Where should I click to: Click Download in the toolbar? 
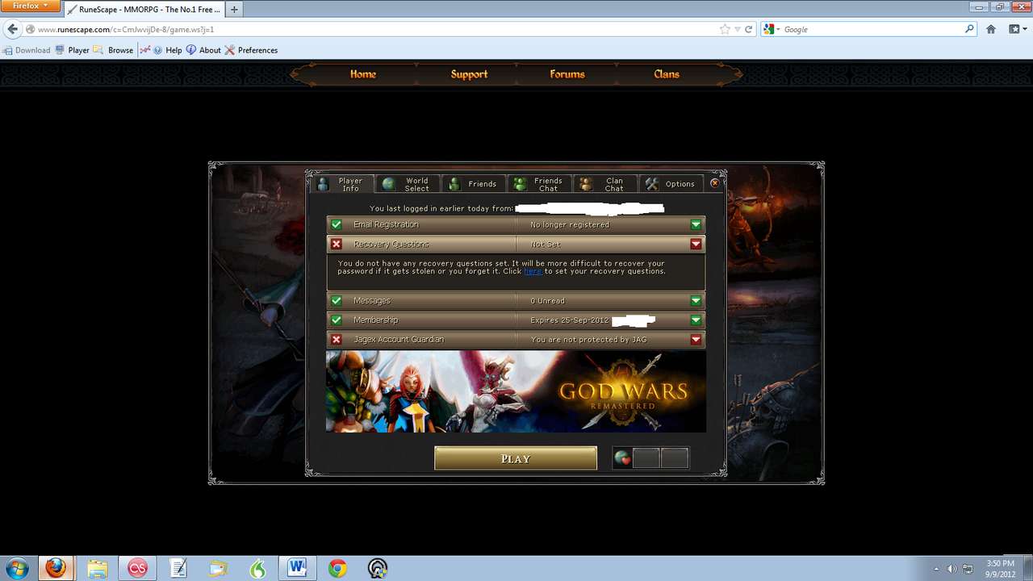[x=27, y=50]
